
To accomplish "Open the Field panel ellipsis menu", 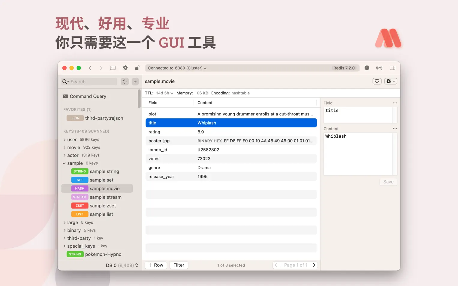I will point(395,103).
